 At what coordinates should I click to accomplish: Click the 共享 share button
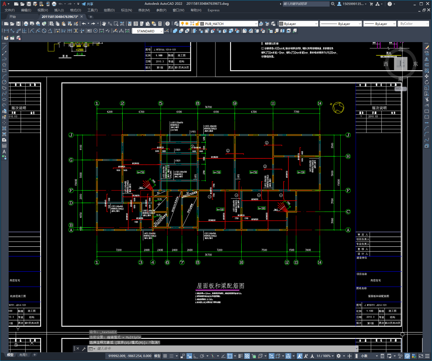87,4
